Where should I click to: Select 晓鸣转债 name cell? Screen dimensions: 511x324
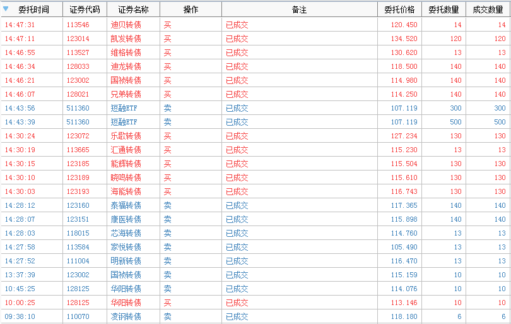[126, 177]
